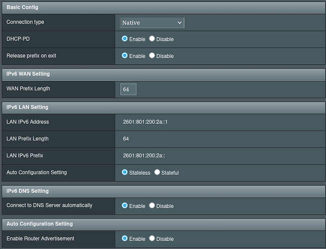Choose Stateful auto configuration
This screenshot has height=249, width=326.
[157, 172]
